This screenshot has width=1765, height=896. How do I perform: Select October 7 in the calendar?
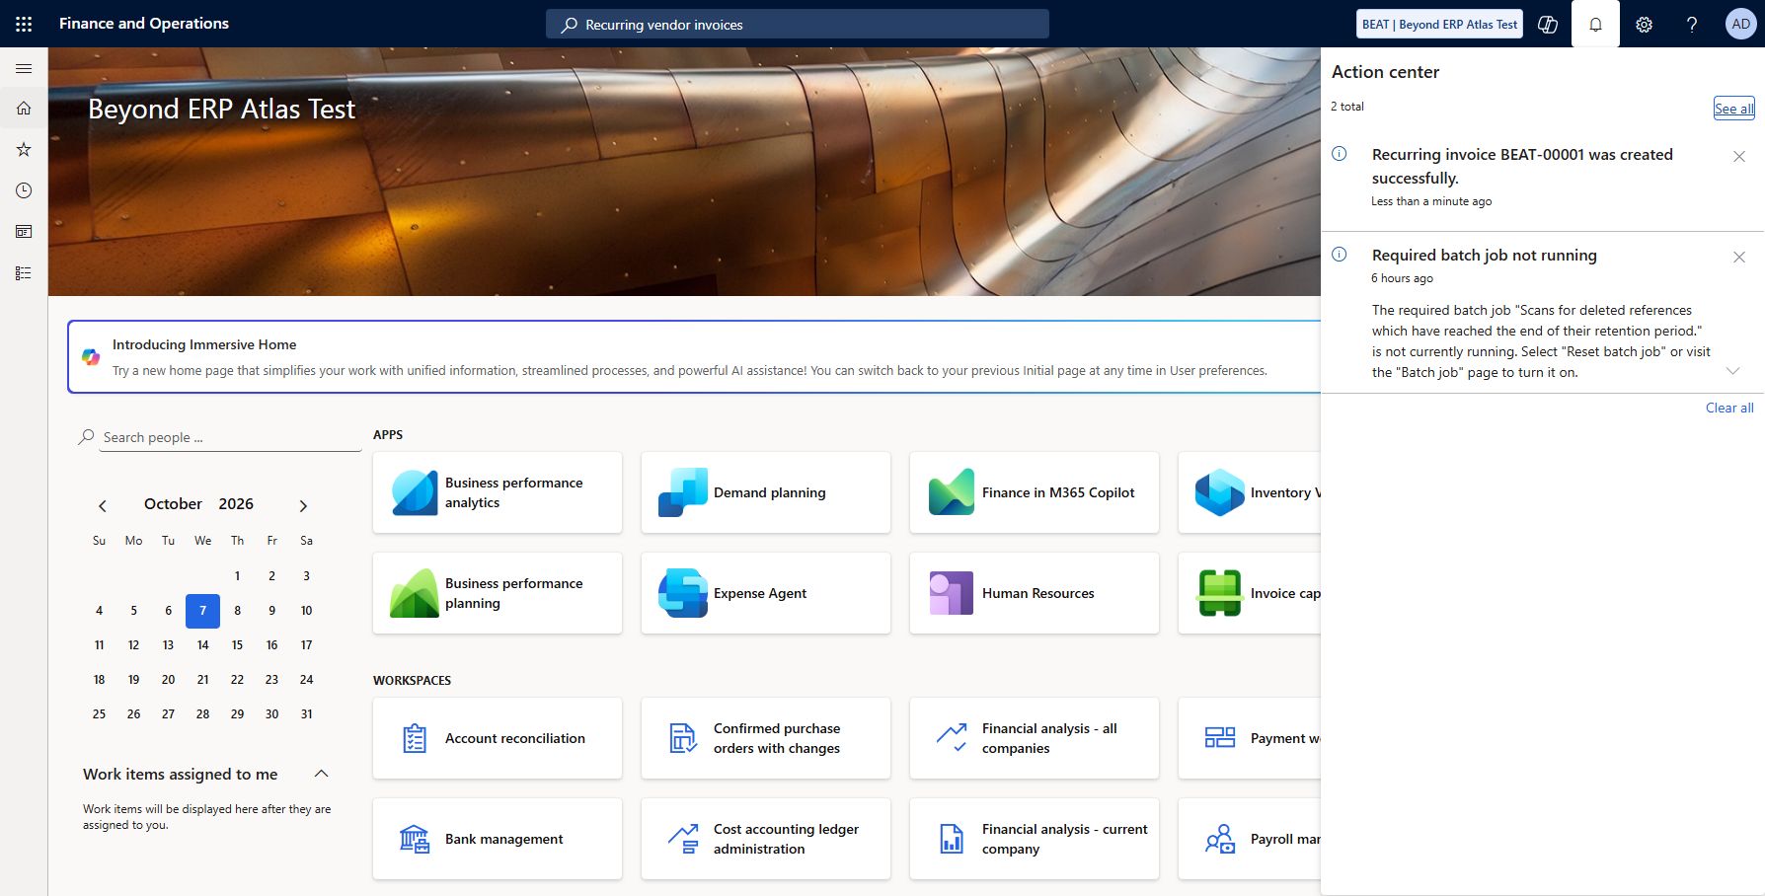pyautogui.click(x=202, y=611)
